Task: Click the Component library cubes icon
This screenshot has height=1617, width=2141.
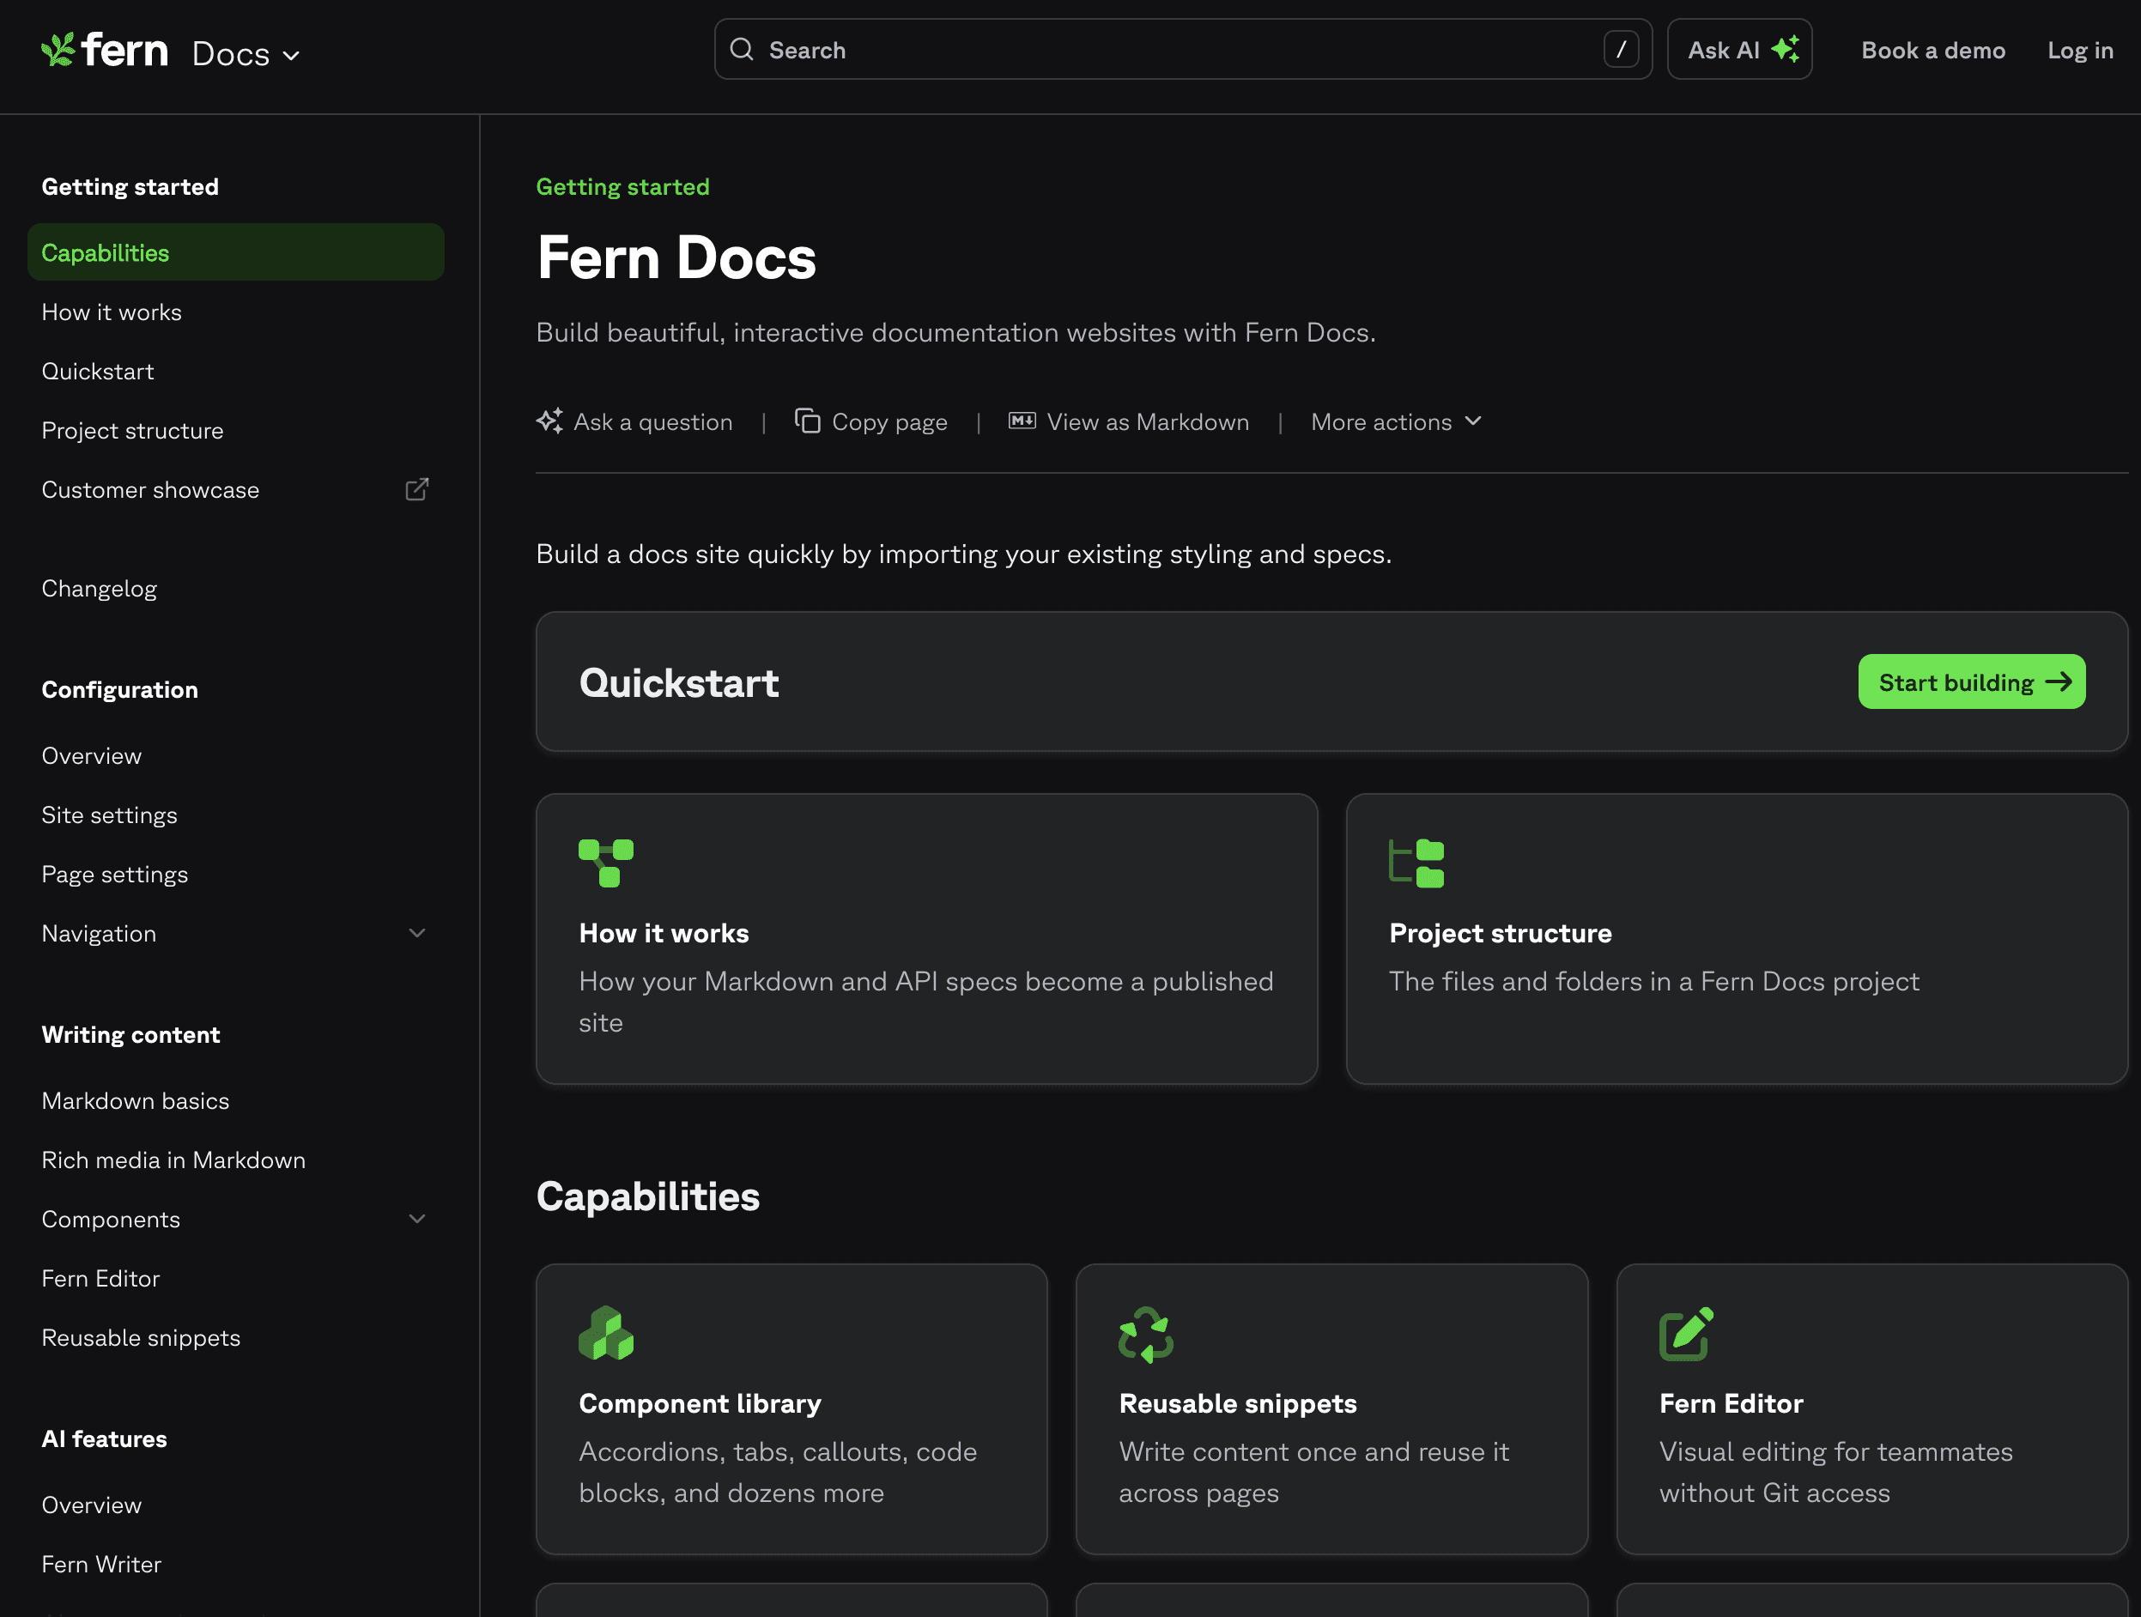Action: coord(606,1334)
